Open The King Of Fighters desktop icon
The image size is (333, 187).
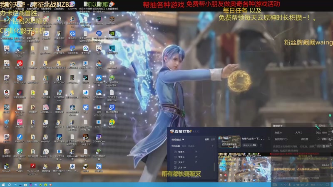tap(33, 169)
